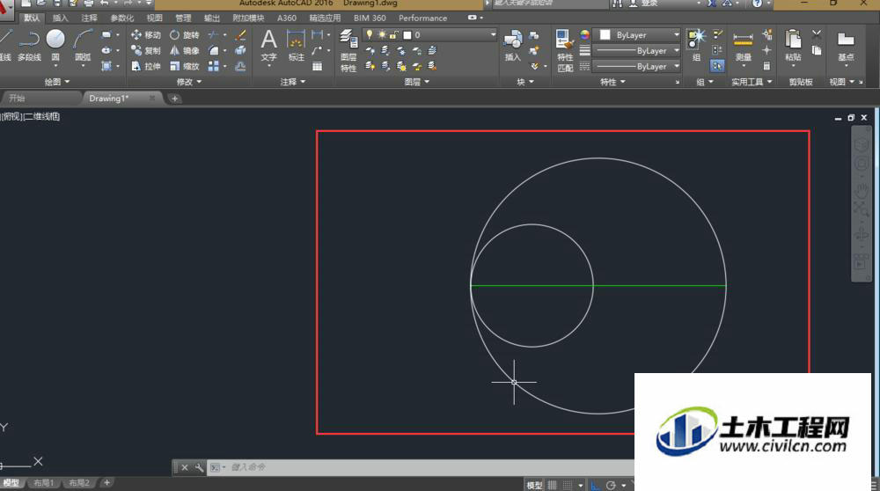Switch to Layout1 (布局1) tab
Image resolution: width=880 pixels, height=491 pixels.
point(43,482)
